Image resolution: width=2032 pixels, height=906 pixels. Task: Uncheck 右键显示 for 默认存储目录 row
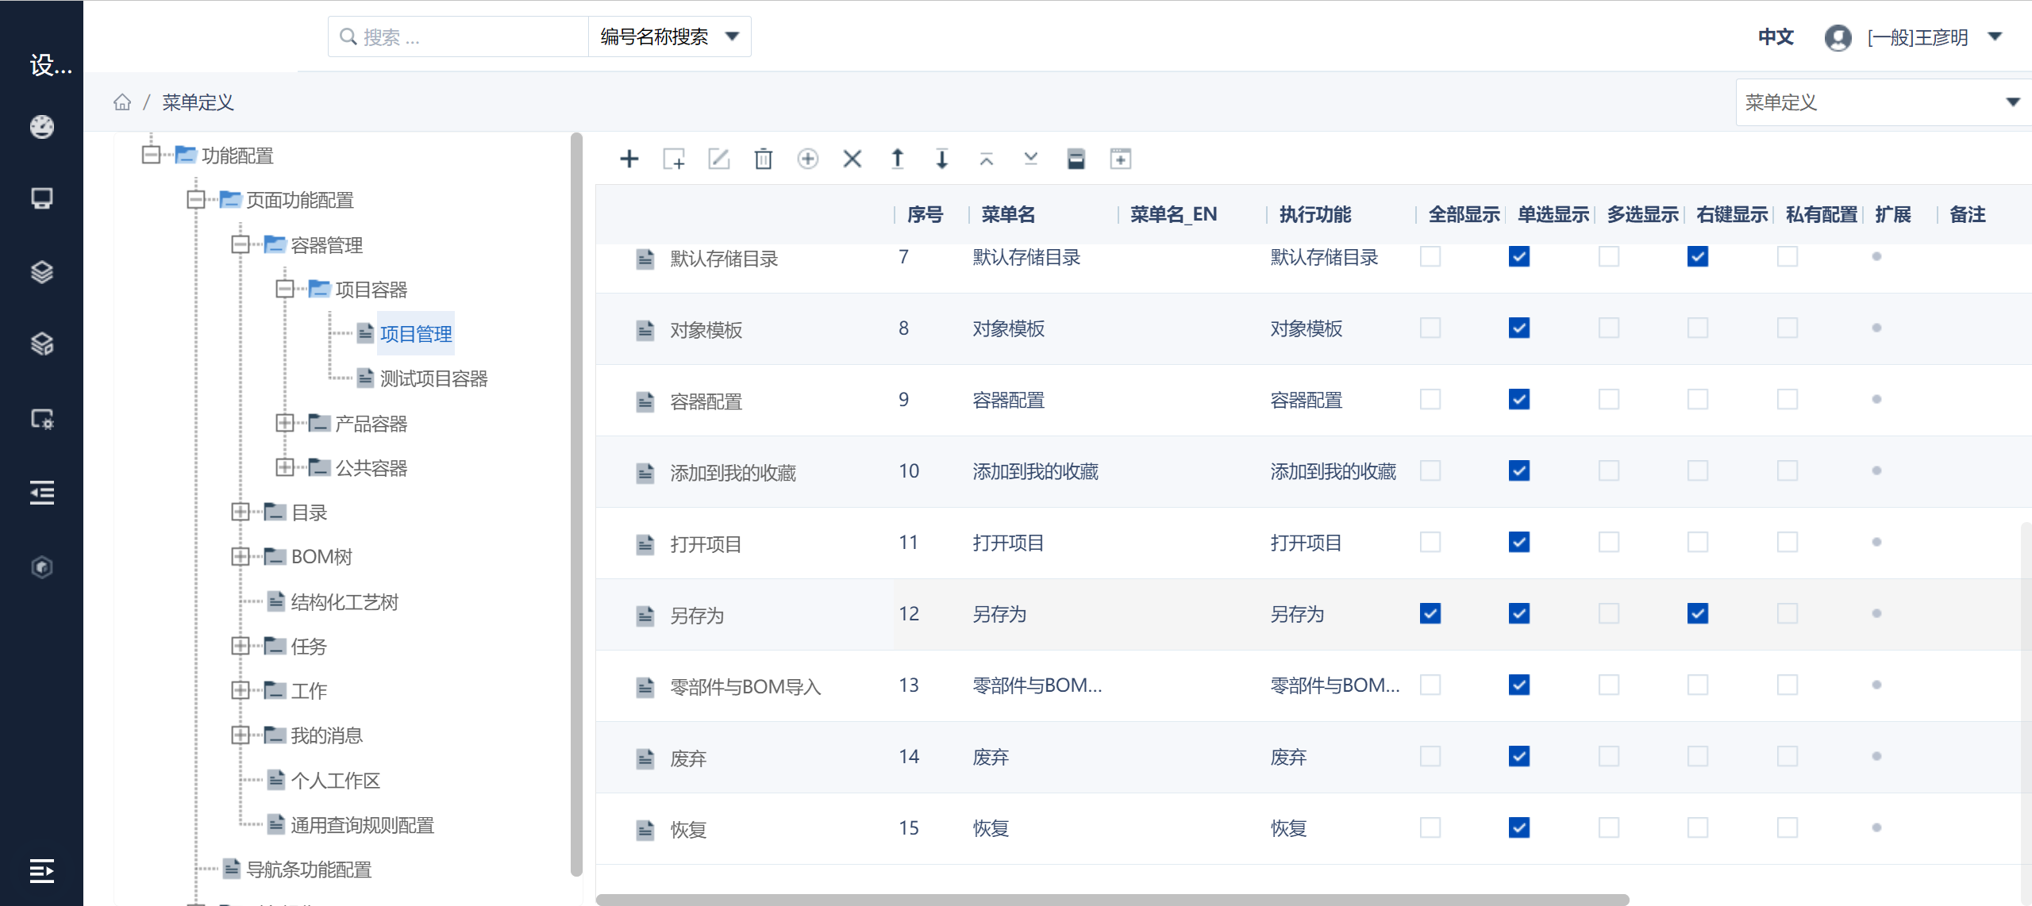click(1698, 256)
